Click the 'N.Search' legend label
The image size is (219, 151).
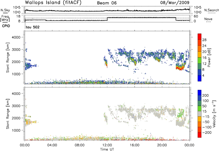pos(212,10)
